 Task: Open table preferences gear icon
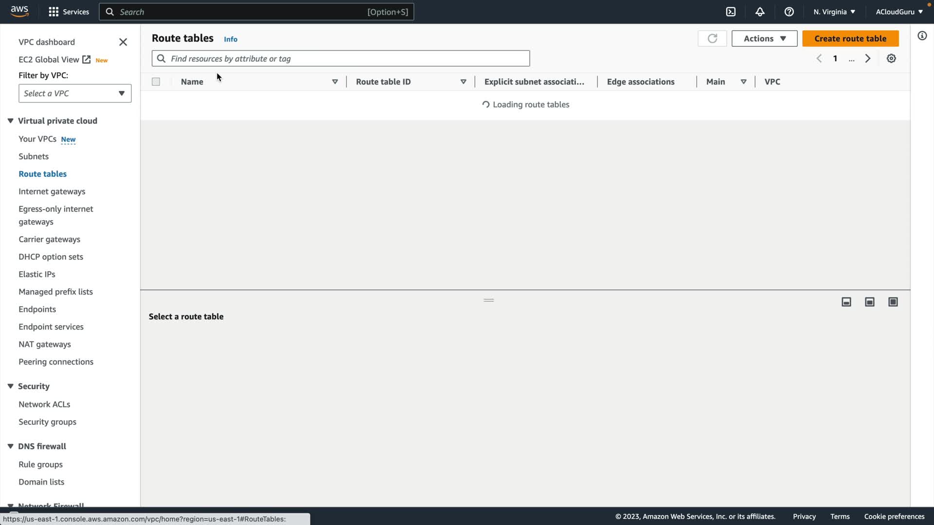tap(891, 58)
